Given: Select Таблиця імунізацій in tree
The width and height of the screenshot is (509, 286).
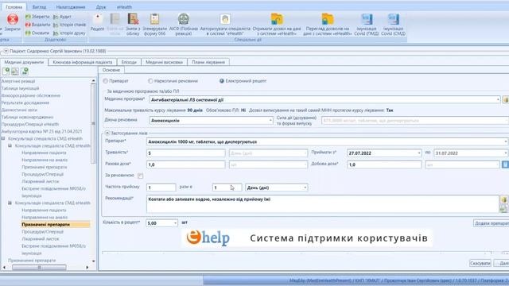Looking at the screenshot, I should (20, 88).
